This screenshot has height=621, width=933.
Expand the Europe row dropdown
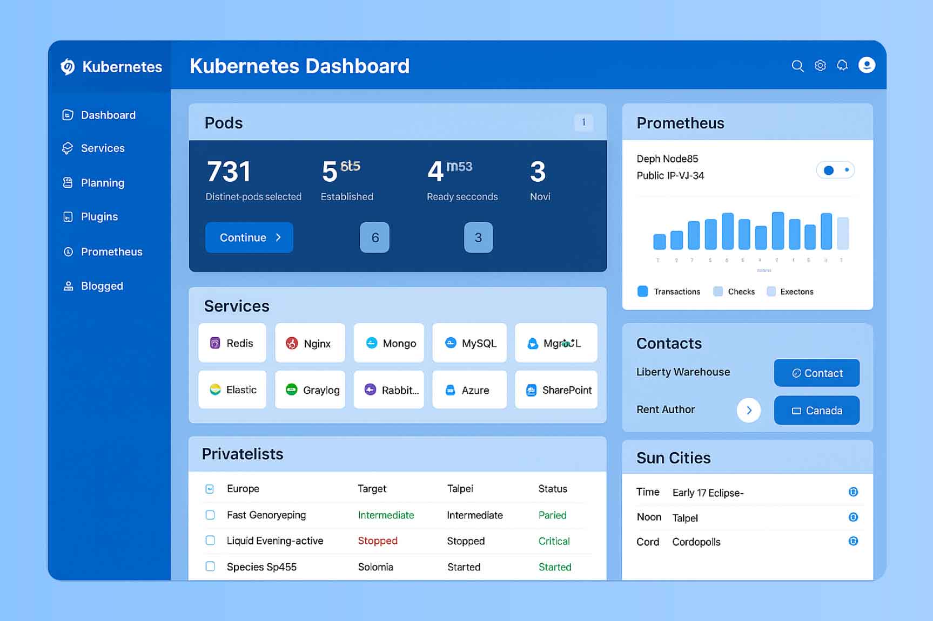pos(210,489)
